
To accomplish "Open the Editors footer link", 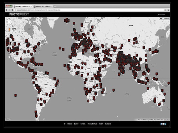I will (x=83, y=124).
